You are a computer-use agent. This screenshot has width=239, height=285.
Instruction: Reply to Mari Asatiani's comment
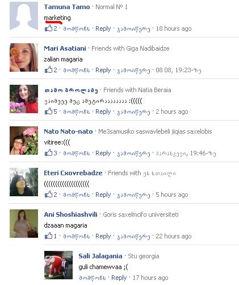coord(103,70)
